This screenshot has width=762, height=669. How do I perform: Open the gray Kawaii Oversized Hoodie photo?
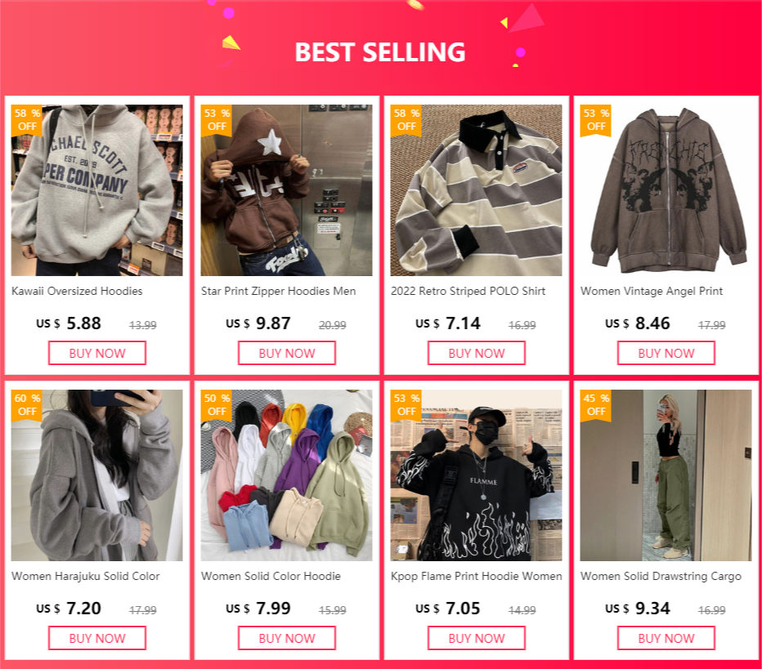97,190
